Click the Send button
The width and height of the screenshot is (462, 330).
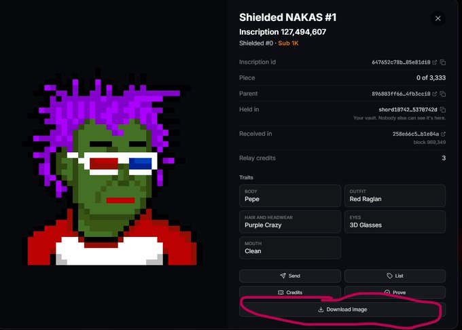290,276
